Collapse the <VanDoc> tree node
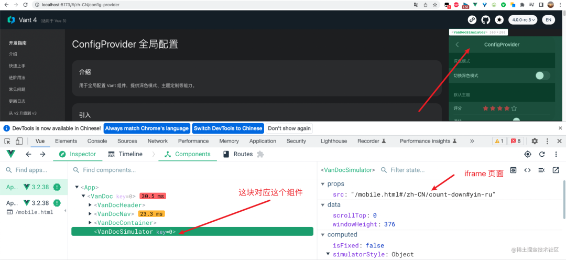Viewport: 566px width, 260px height. click(x=83, y=196)
